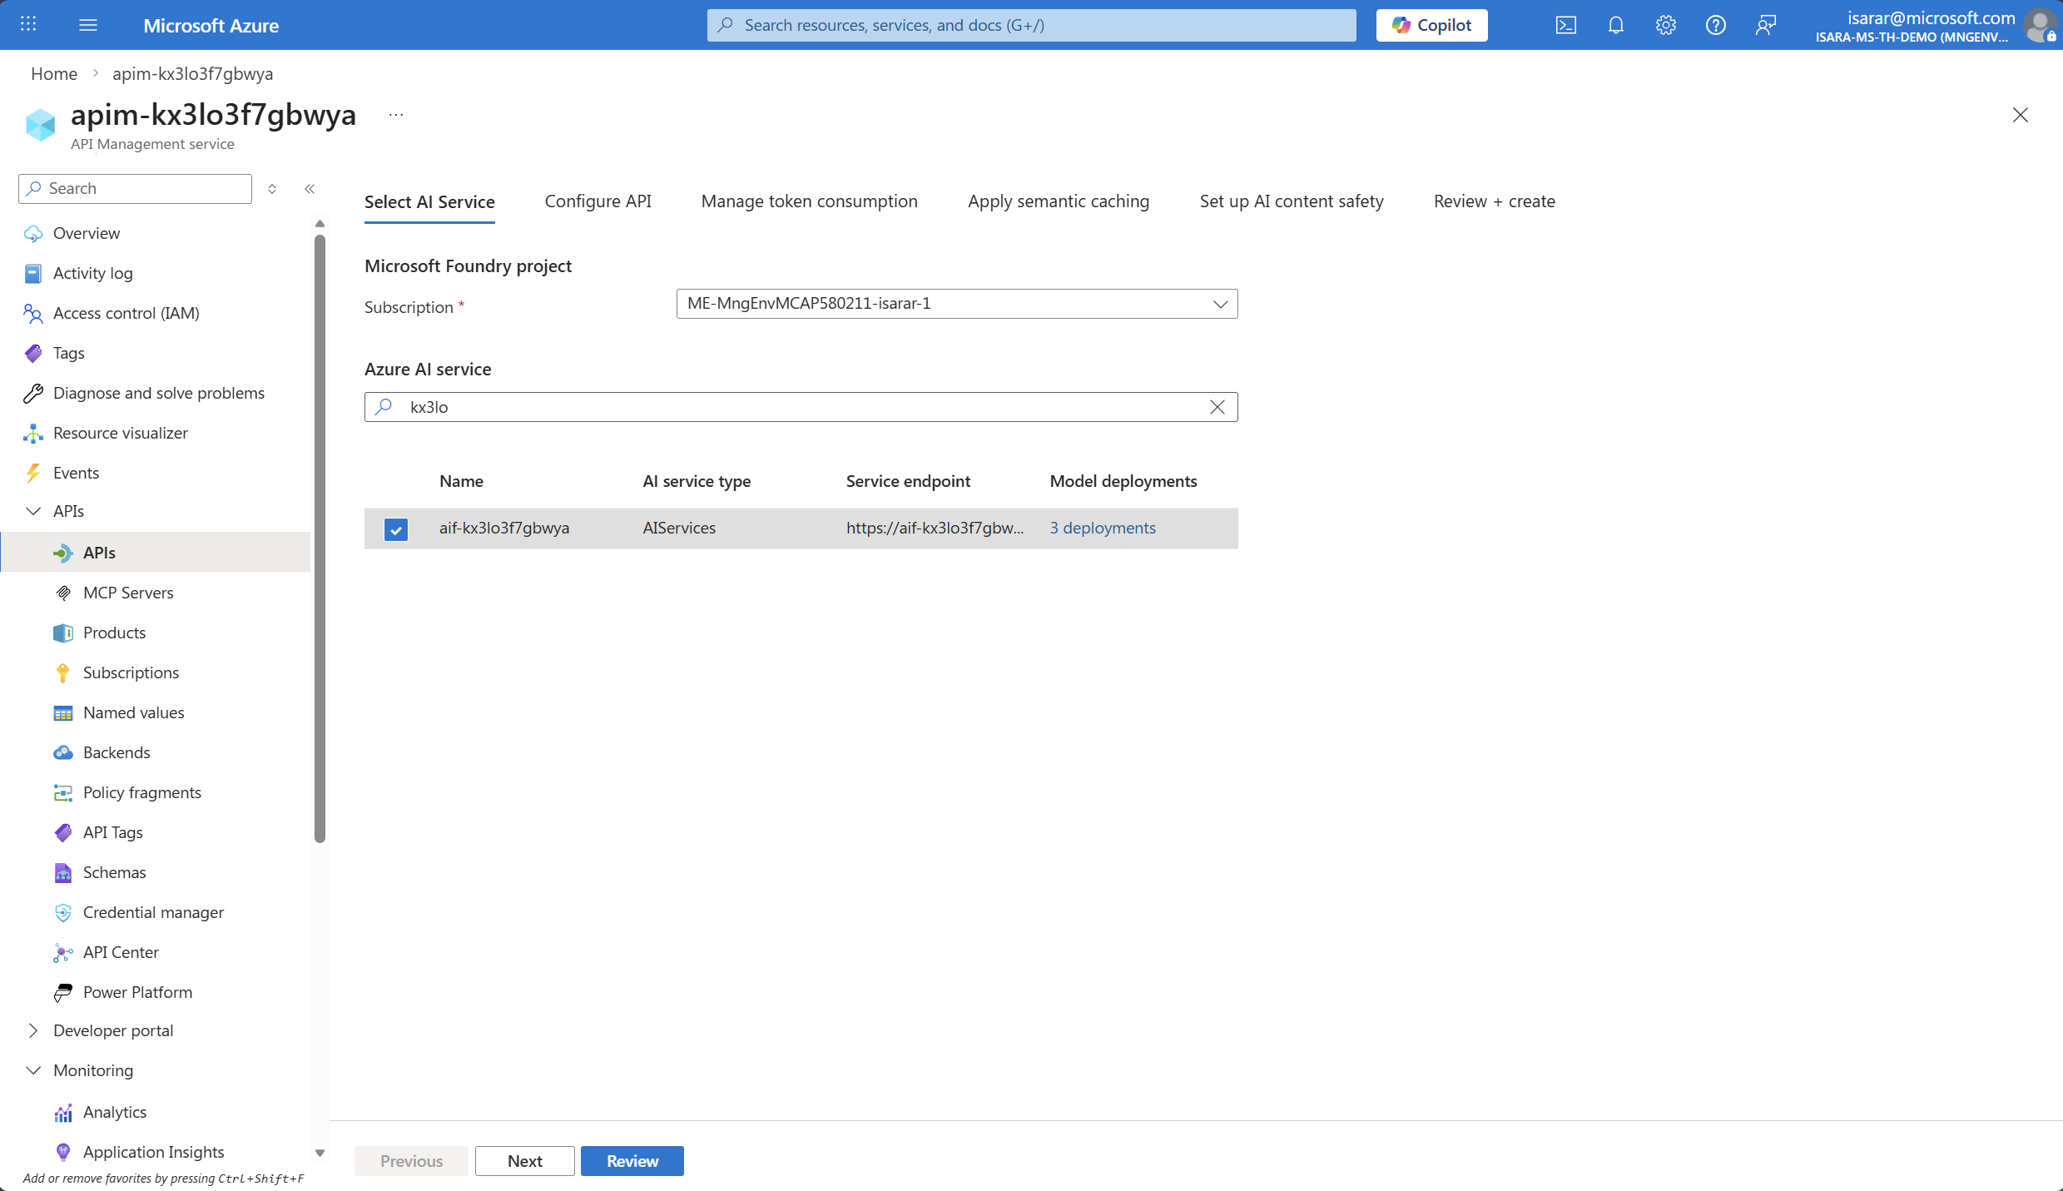Click the account avatar picture
The image size is (2063, 1191).
[2041, 25]
